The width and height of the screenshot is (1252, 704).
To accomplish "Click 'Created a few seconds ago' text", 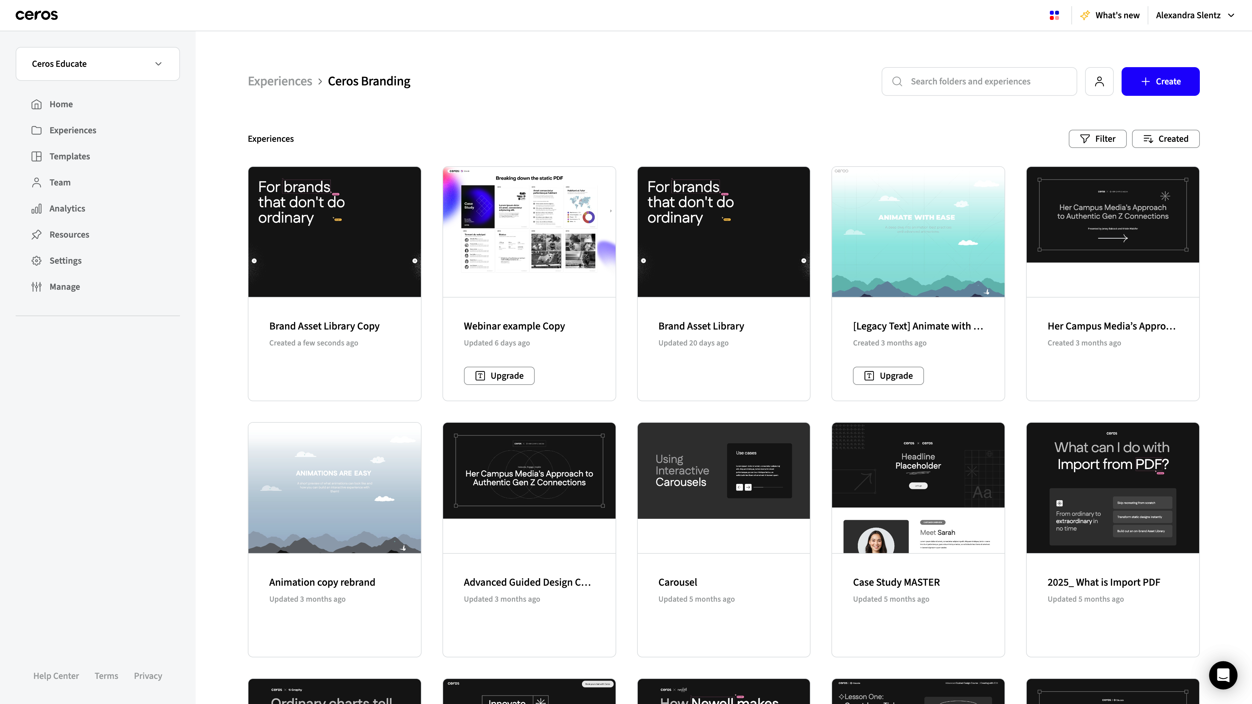I will 313,343.
